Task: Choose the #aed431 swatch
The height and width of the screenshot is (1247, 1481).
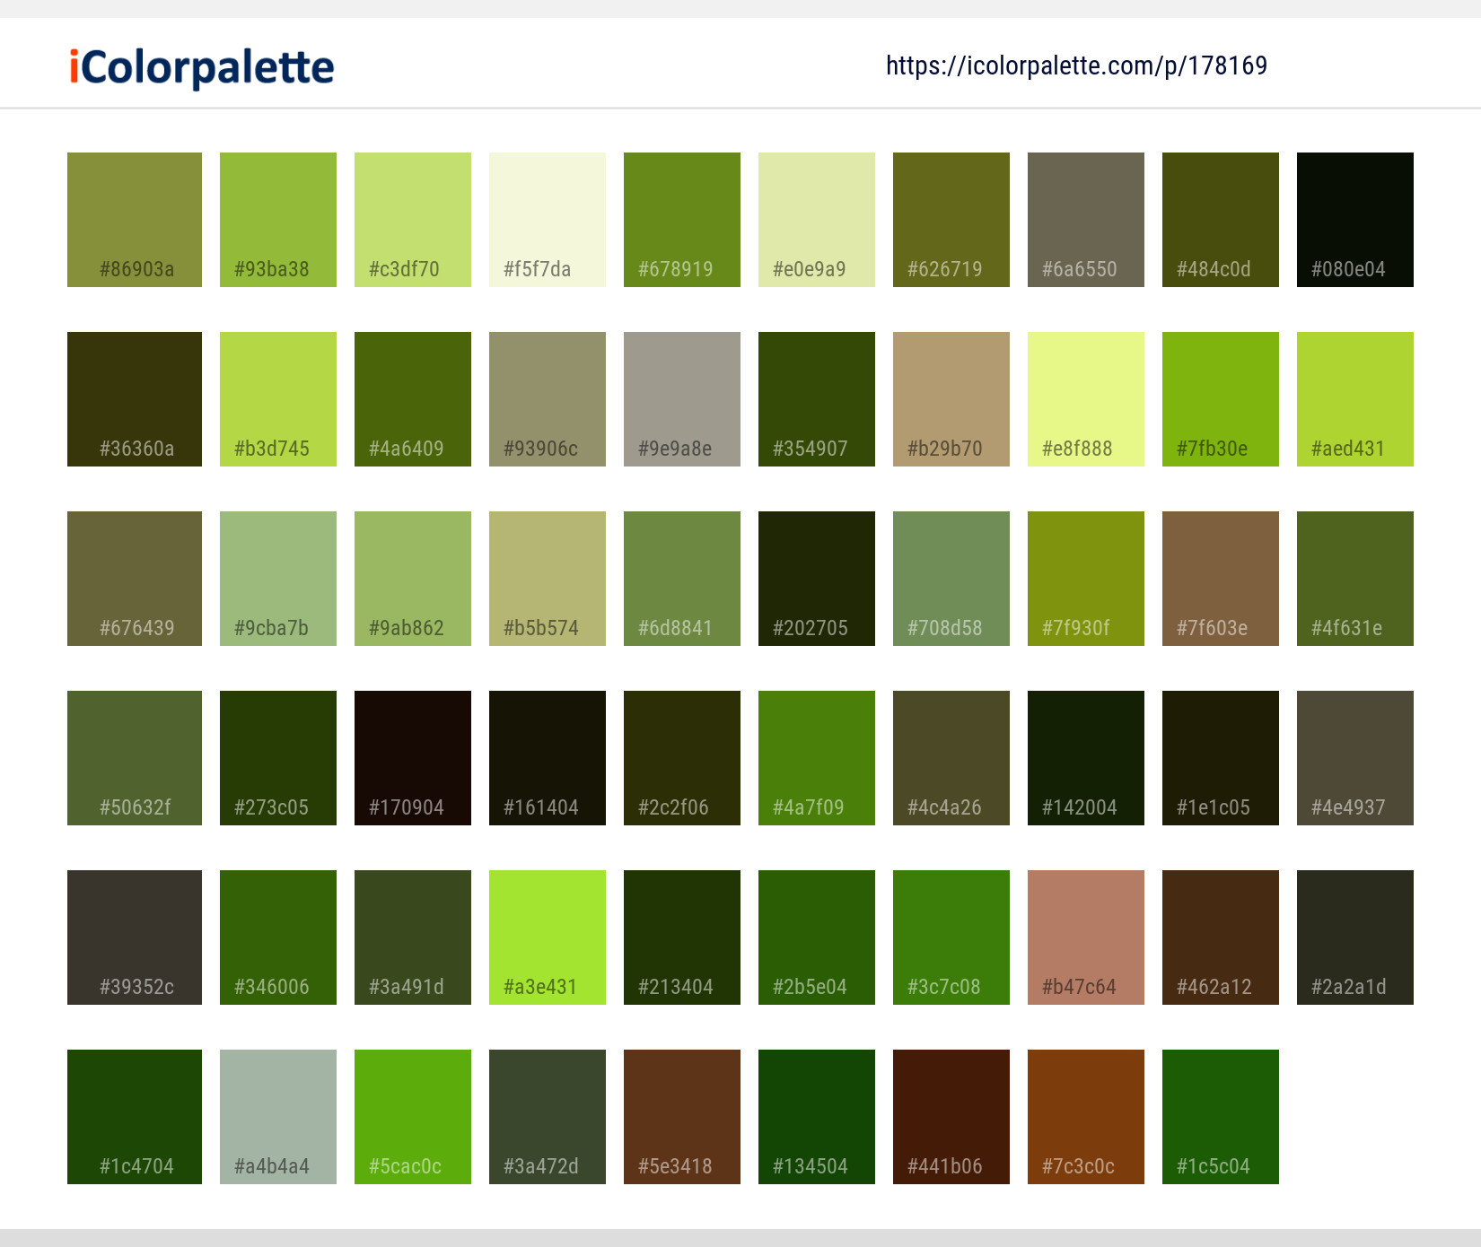Action: tap(1355, 399)
